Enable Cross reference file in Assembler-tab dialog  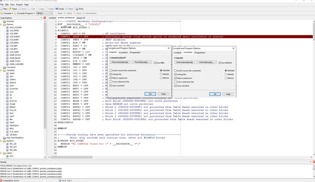coord(175,82)
